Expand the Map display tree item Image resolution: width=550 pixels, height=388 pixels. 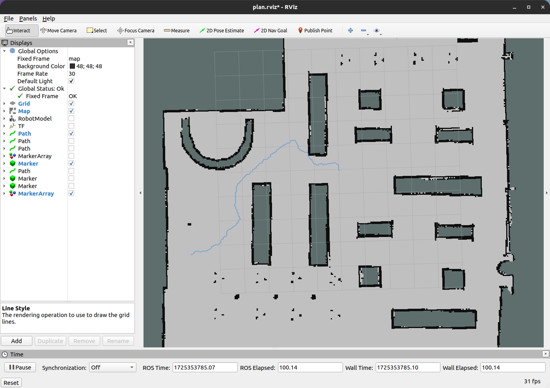click(4, 111)
